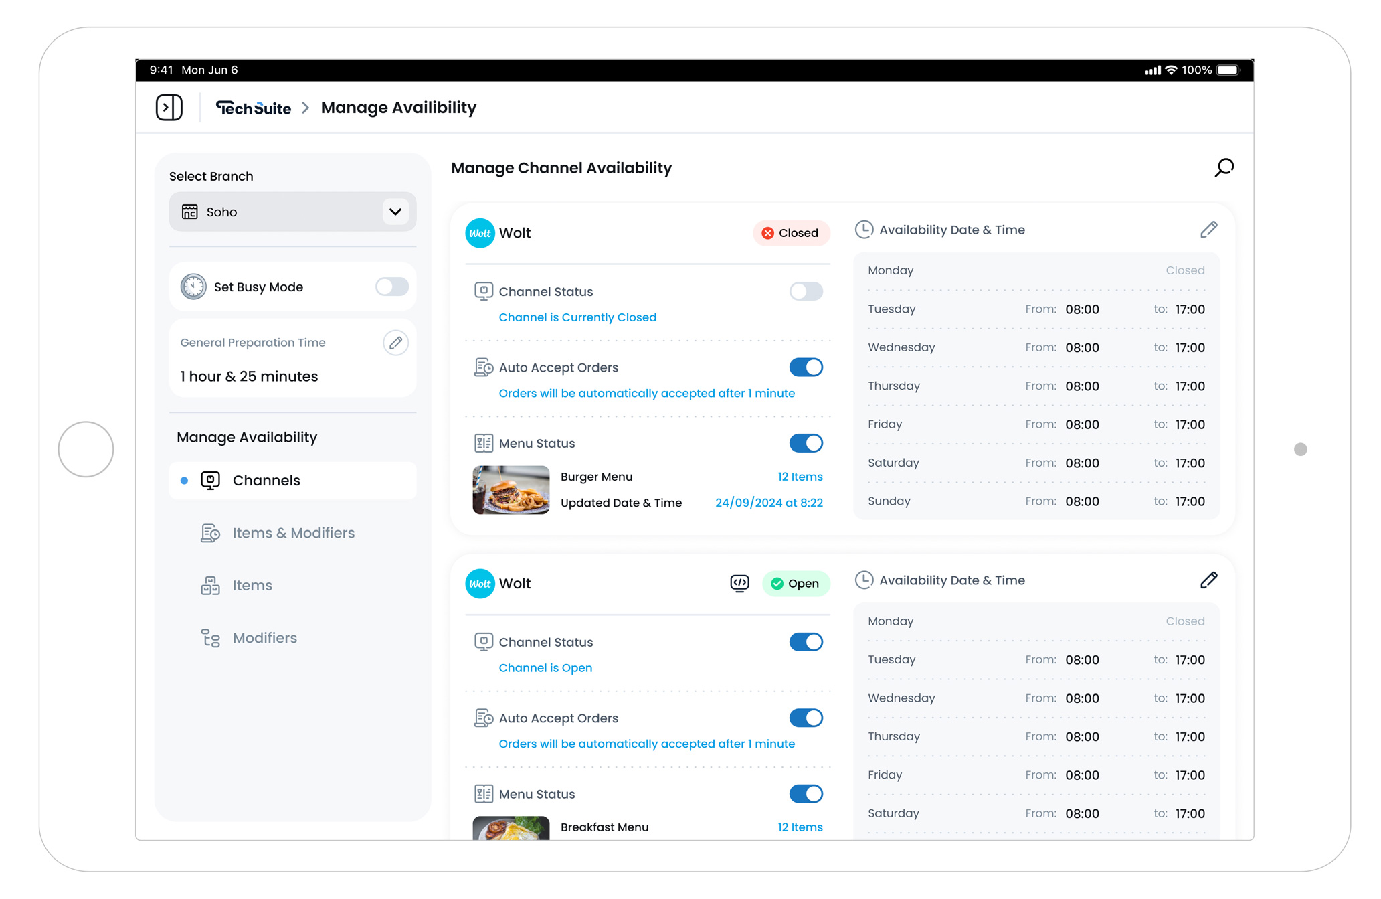The image size is (1381, 899).
Task: Edit availability schedule for the closed Wolt channel
Action: point(1208,230)
